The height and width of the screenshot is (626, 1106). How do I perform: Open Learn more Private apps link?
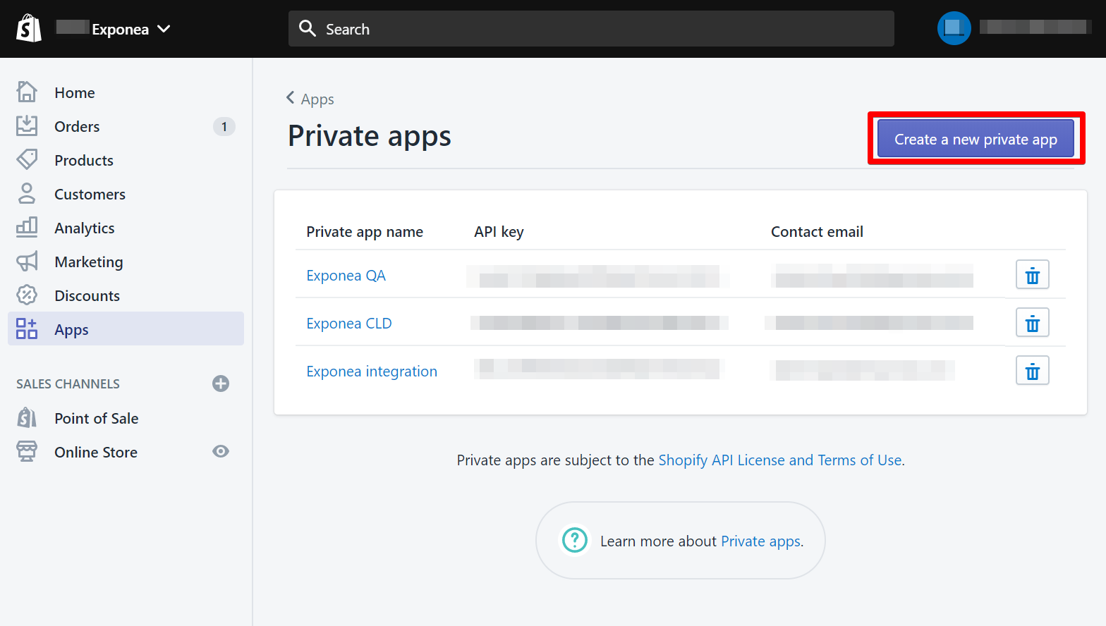point(760,541)
